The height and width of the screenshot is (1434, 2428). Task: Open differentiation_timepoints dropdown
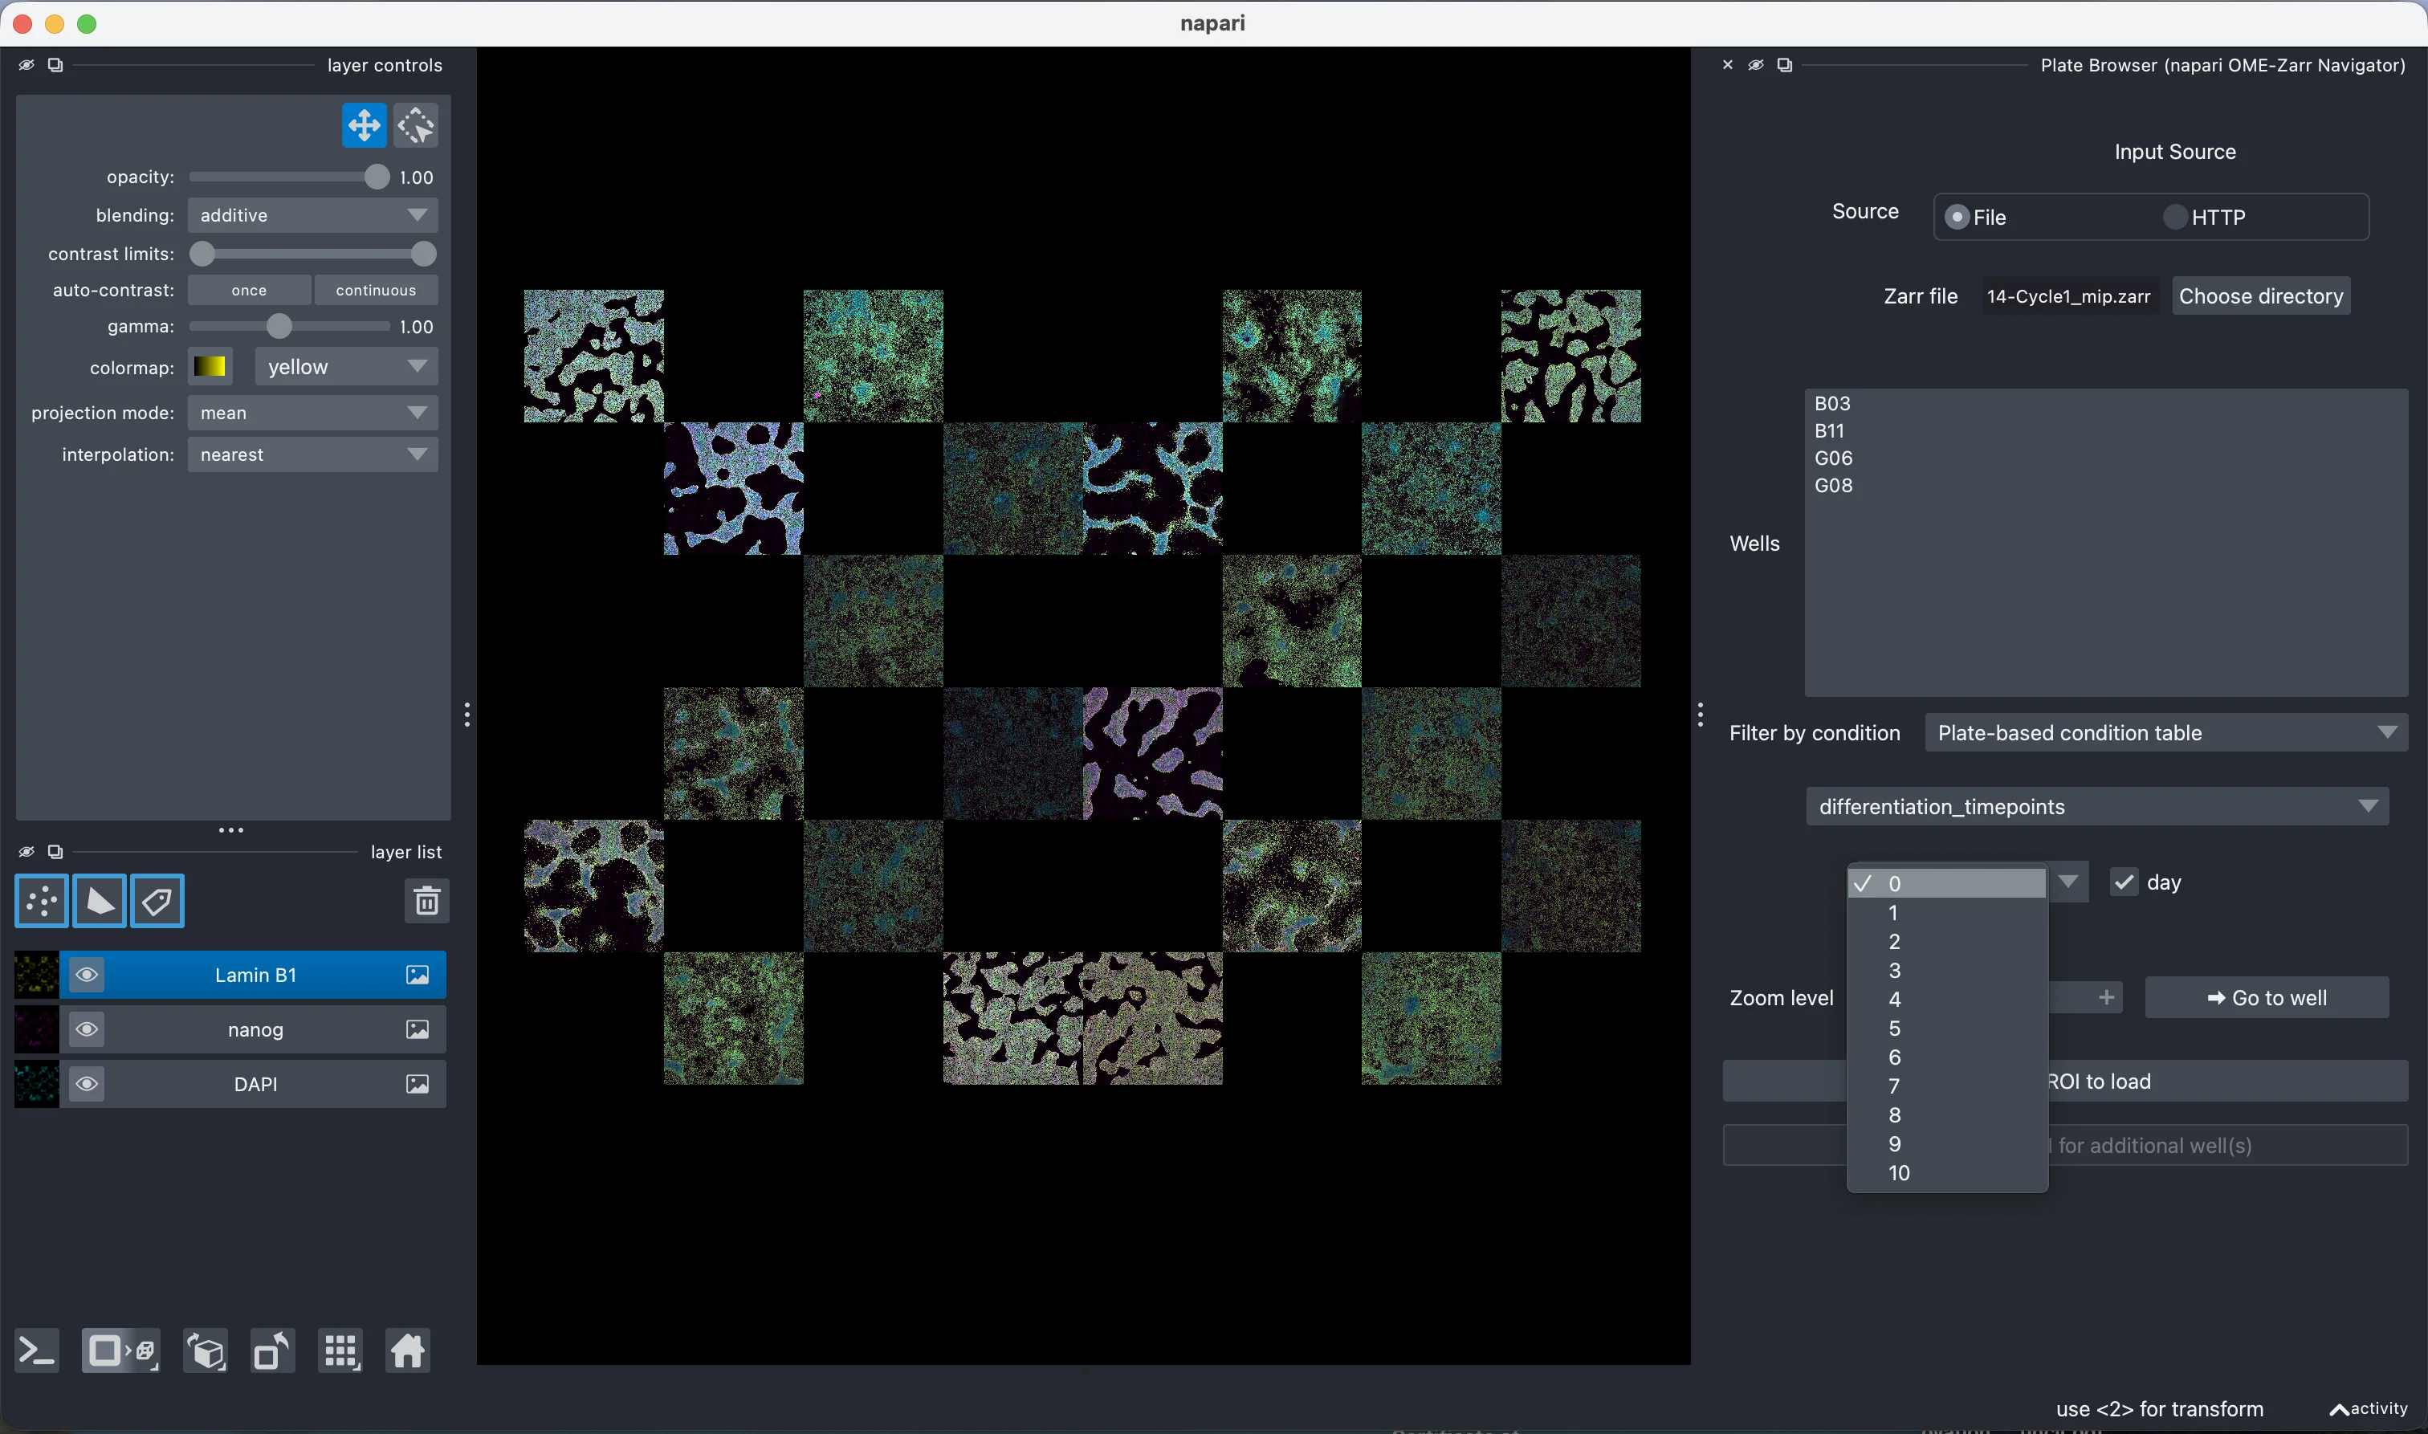2097,806
